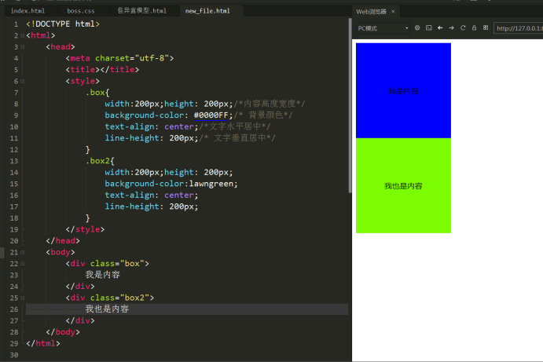
Task: Click the QR code icon in browser toolbar
Action: click(486, 28)
